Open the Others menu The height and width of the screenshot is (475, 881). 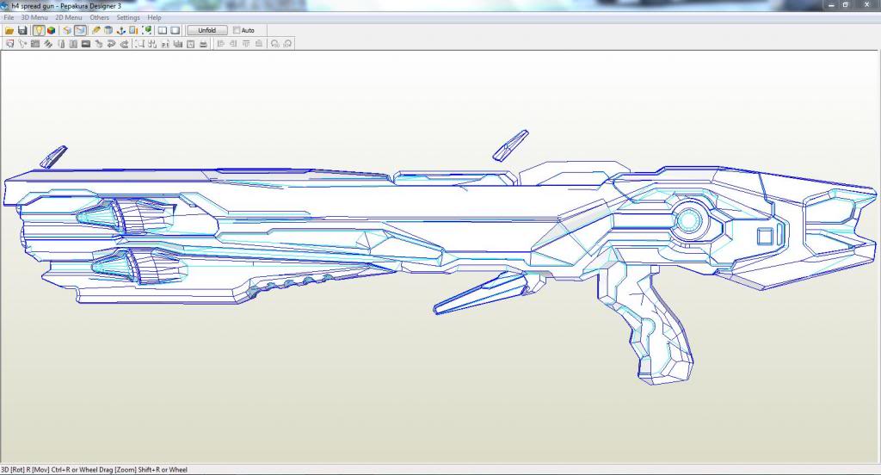click(100, 17)
